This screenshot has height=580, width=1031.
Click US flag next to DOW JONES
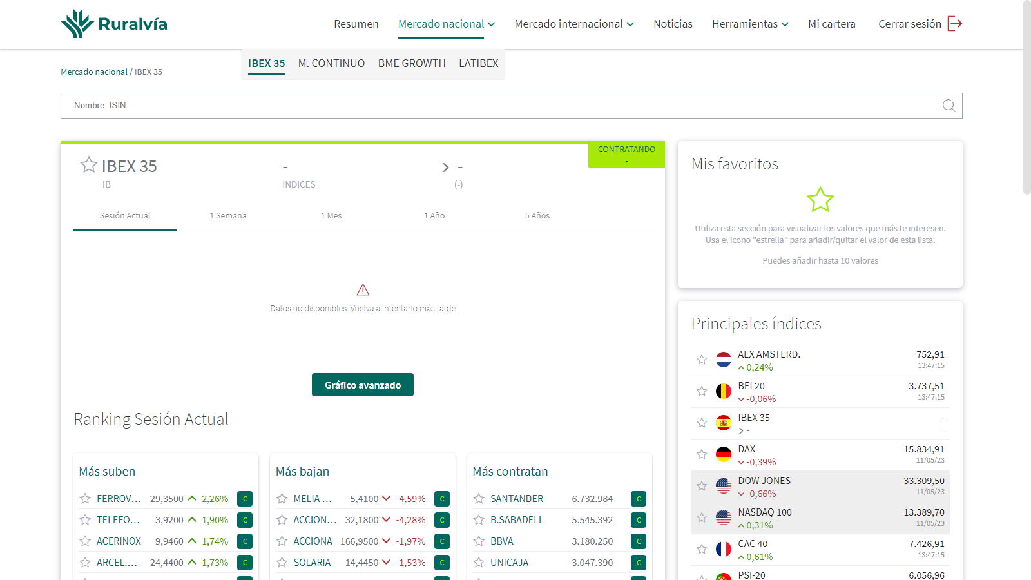pos(724,486)
